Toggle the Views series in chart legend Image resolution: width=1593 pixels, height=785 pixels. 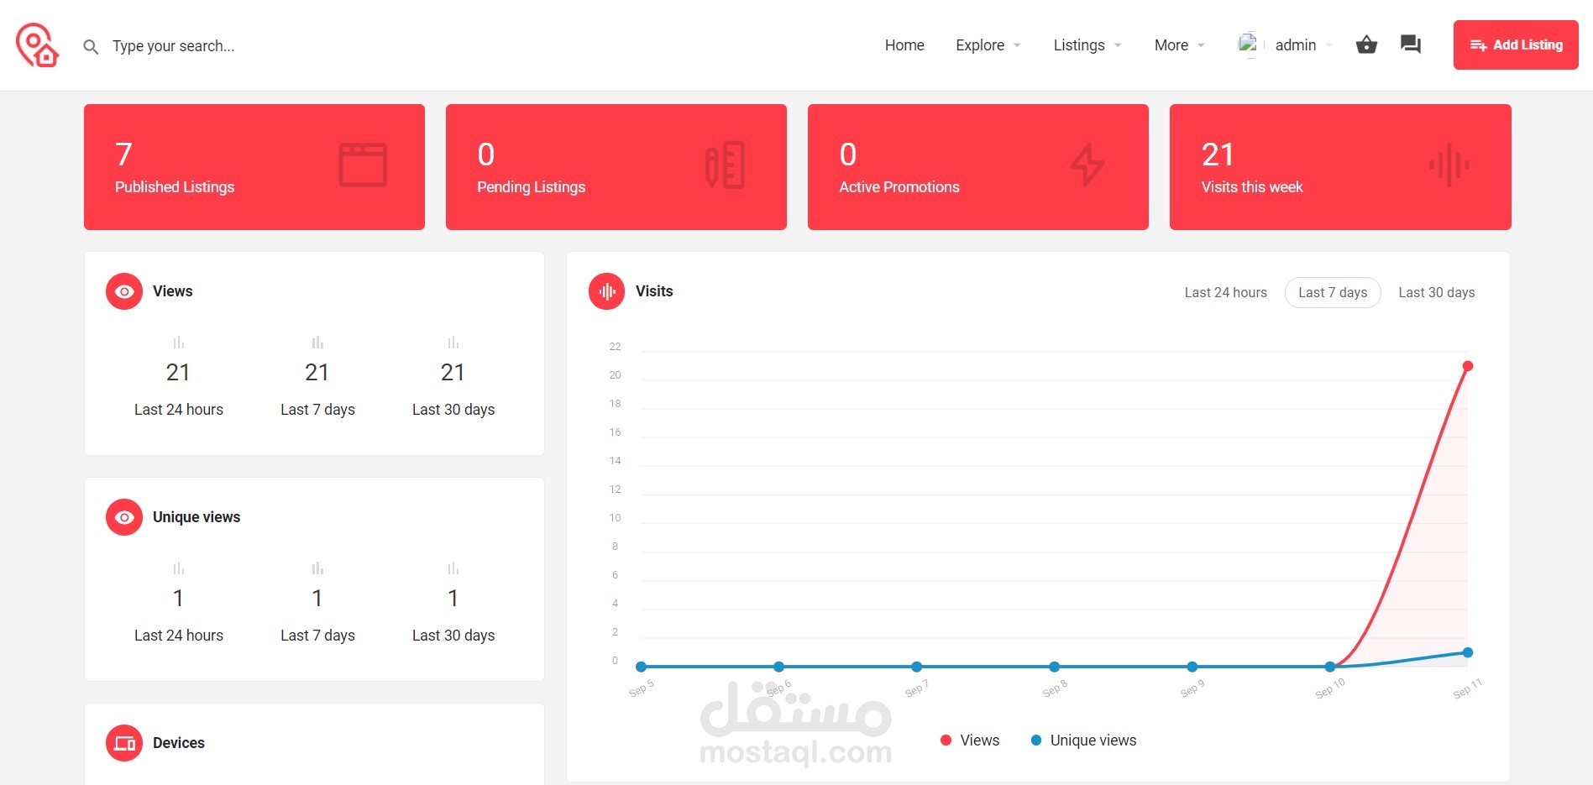(x=970, y=741)
